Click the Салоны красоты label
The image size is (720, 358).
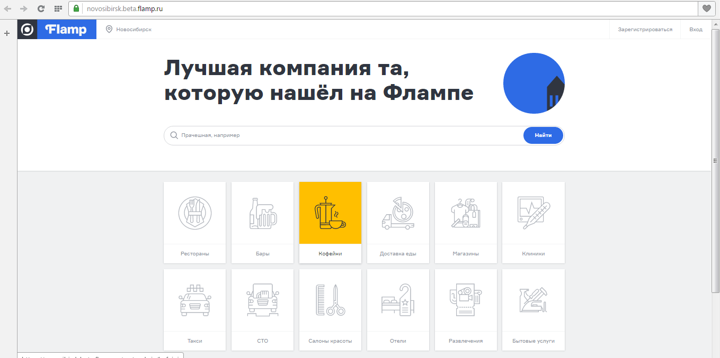point(330,341)
